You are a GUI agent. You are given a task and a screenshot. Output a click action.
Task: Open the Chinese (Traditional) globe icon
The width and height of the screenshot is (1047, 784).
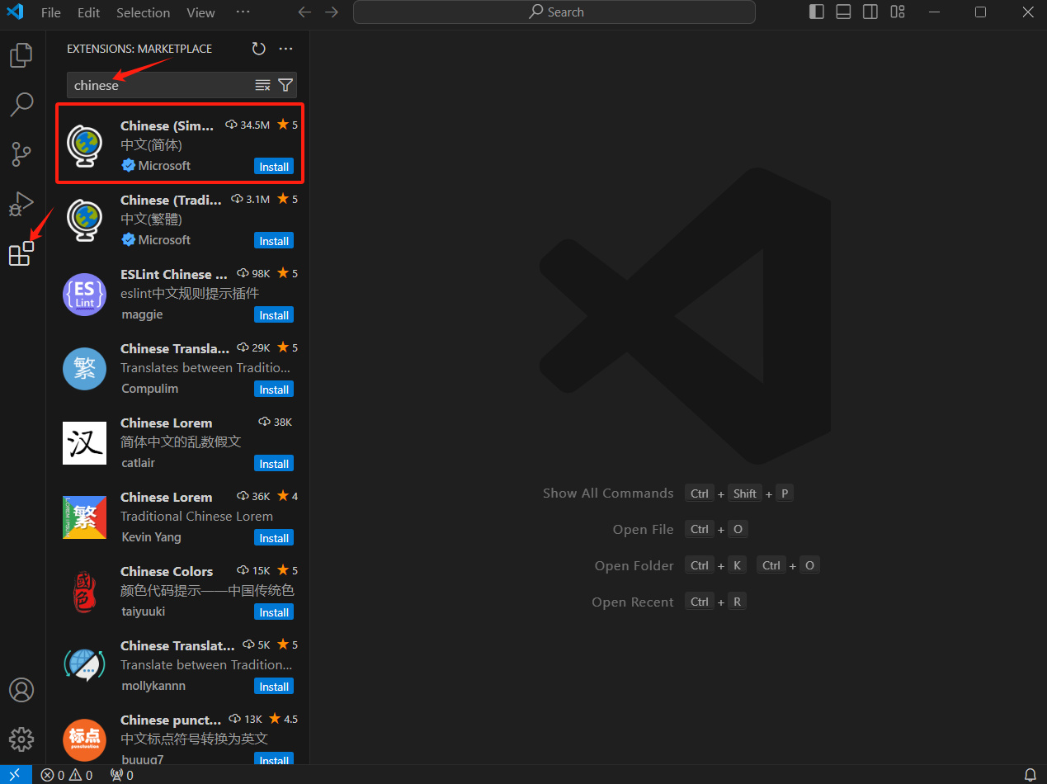(x=84, y=220)
